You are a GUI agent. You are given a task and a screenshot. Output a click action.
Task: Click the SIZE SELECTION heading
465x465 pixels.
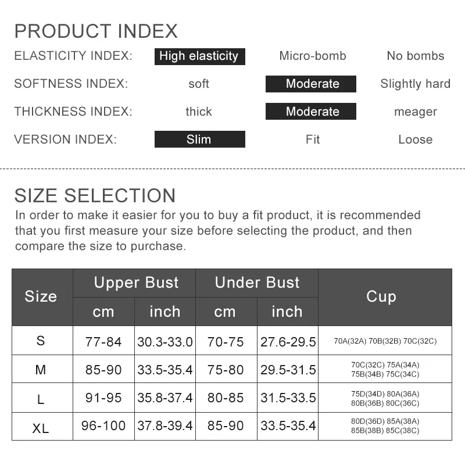point(95,195)
